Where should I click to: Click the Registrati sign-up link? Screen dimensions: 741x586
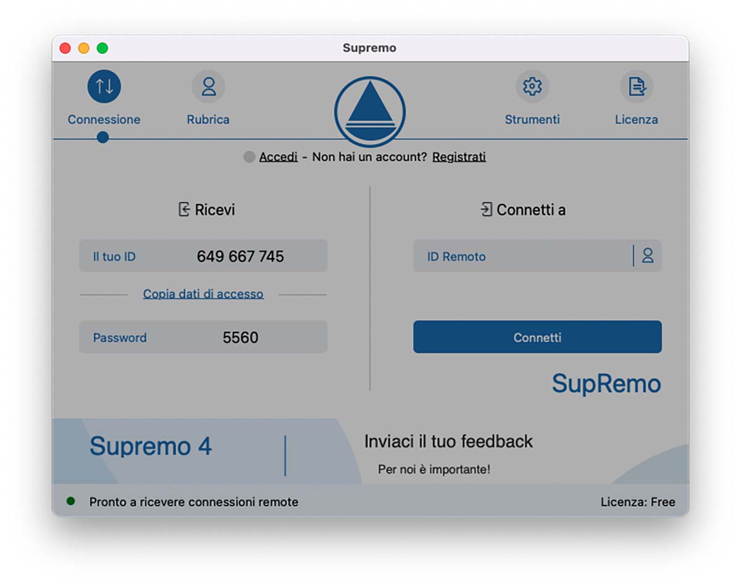pos(459,157)
